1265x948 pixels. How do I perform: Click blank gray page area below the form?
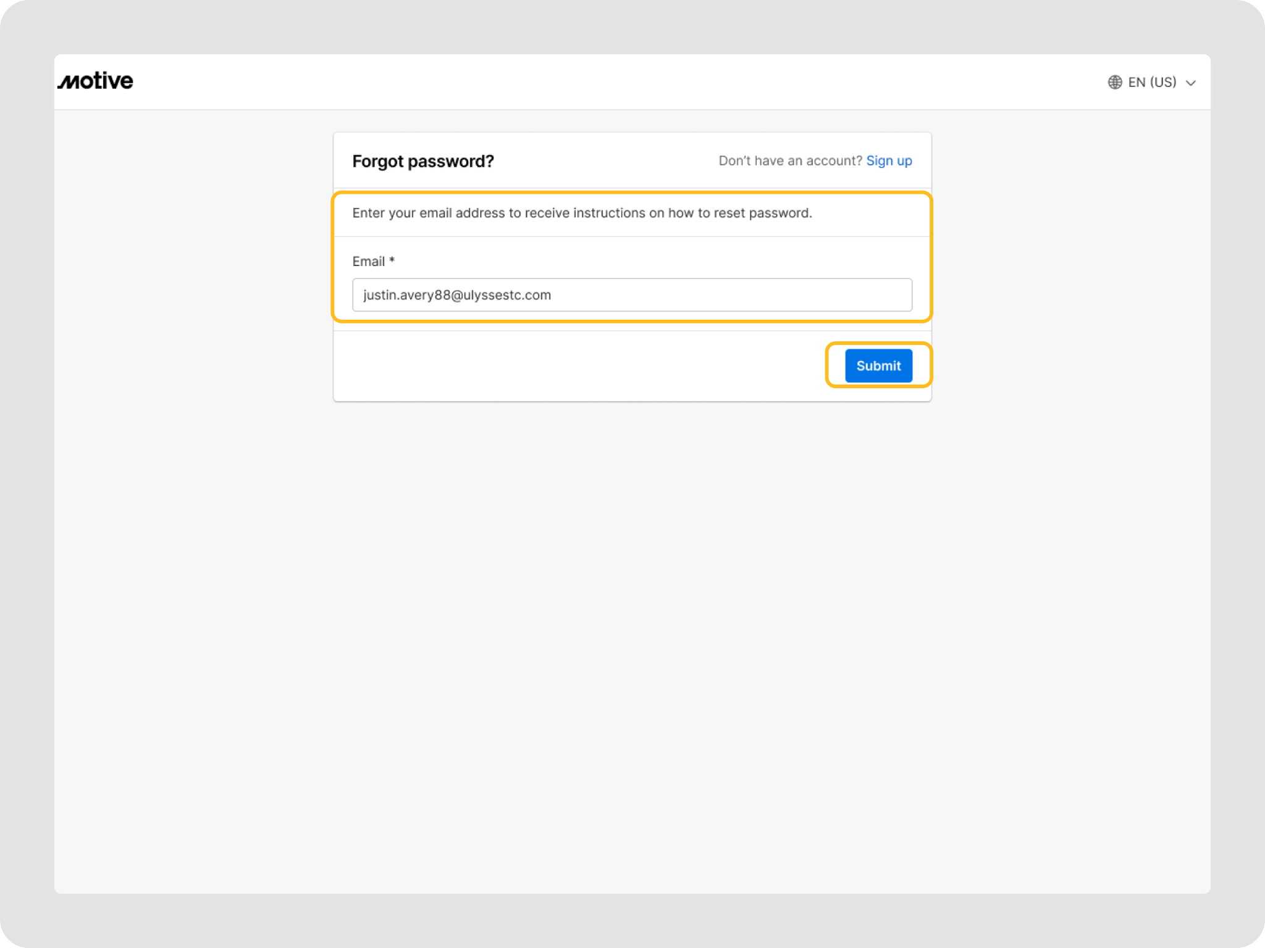pyautogui.click(x=631, y=617)
